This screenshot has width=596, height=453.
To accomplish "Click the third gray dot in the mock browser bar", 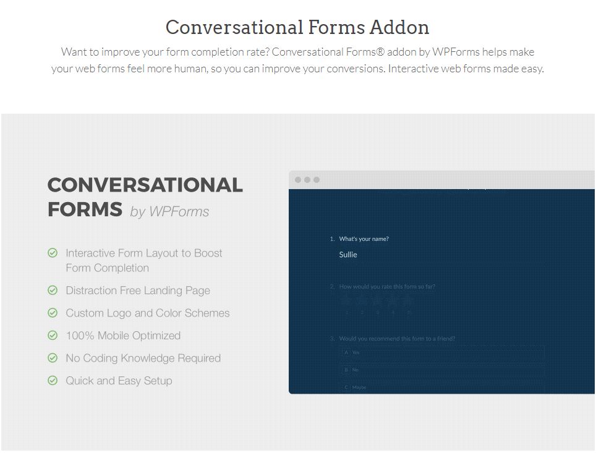I will pyautogui.click(x=317, y=180).
